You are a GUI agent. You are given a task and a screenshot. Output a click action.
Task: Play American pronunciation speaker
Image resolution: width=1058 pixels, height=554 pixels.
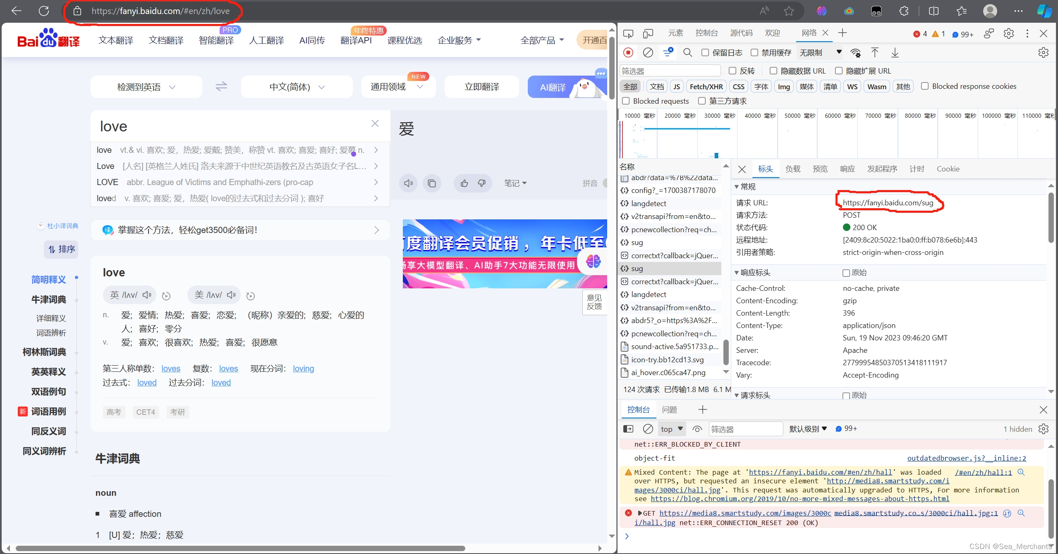(x=232, y=295)
